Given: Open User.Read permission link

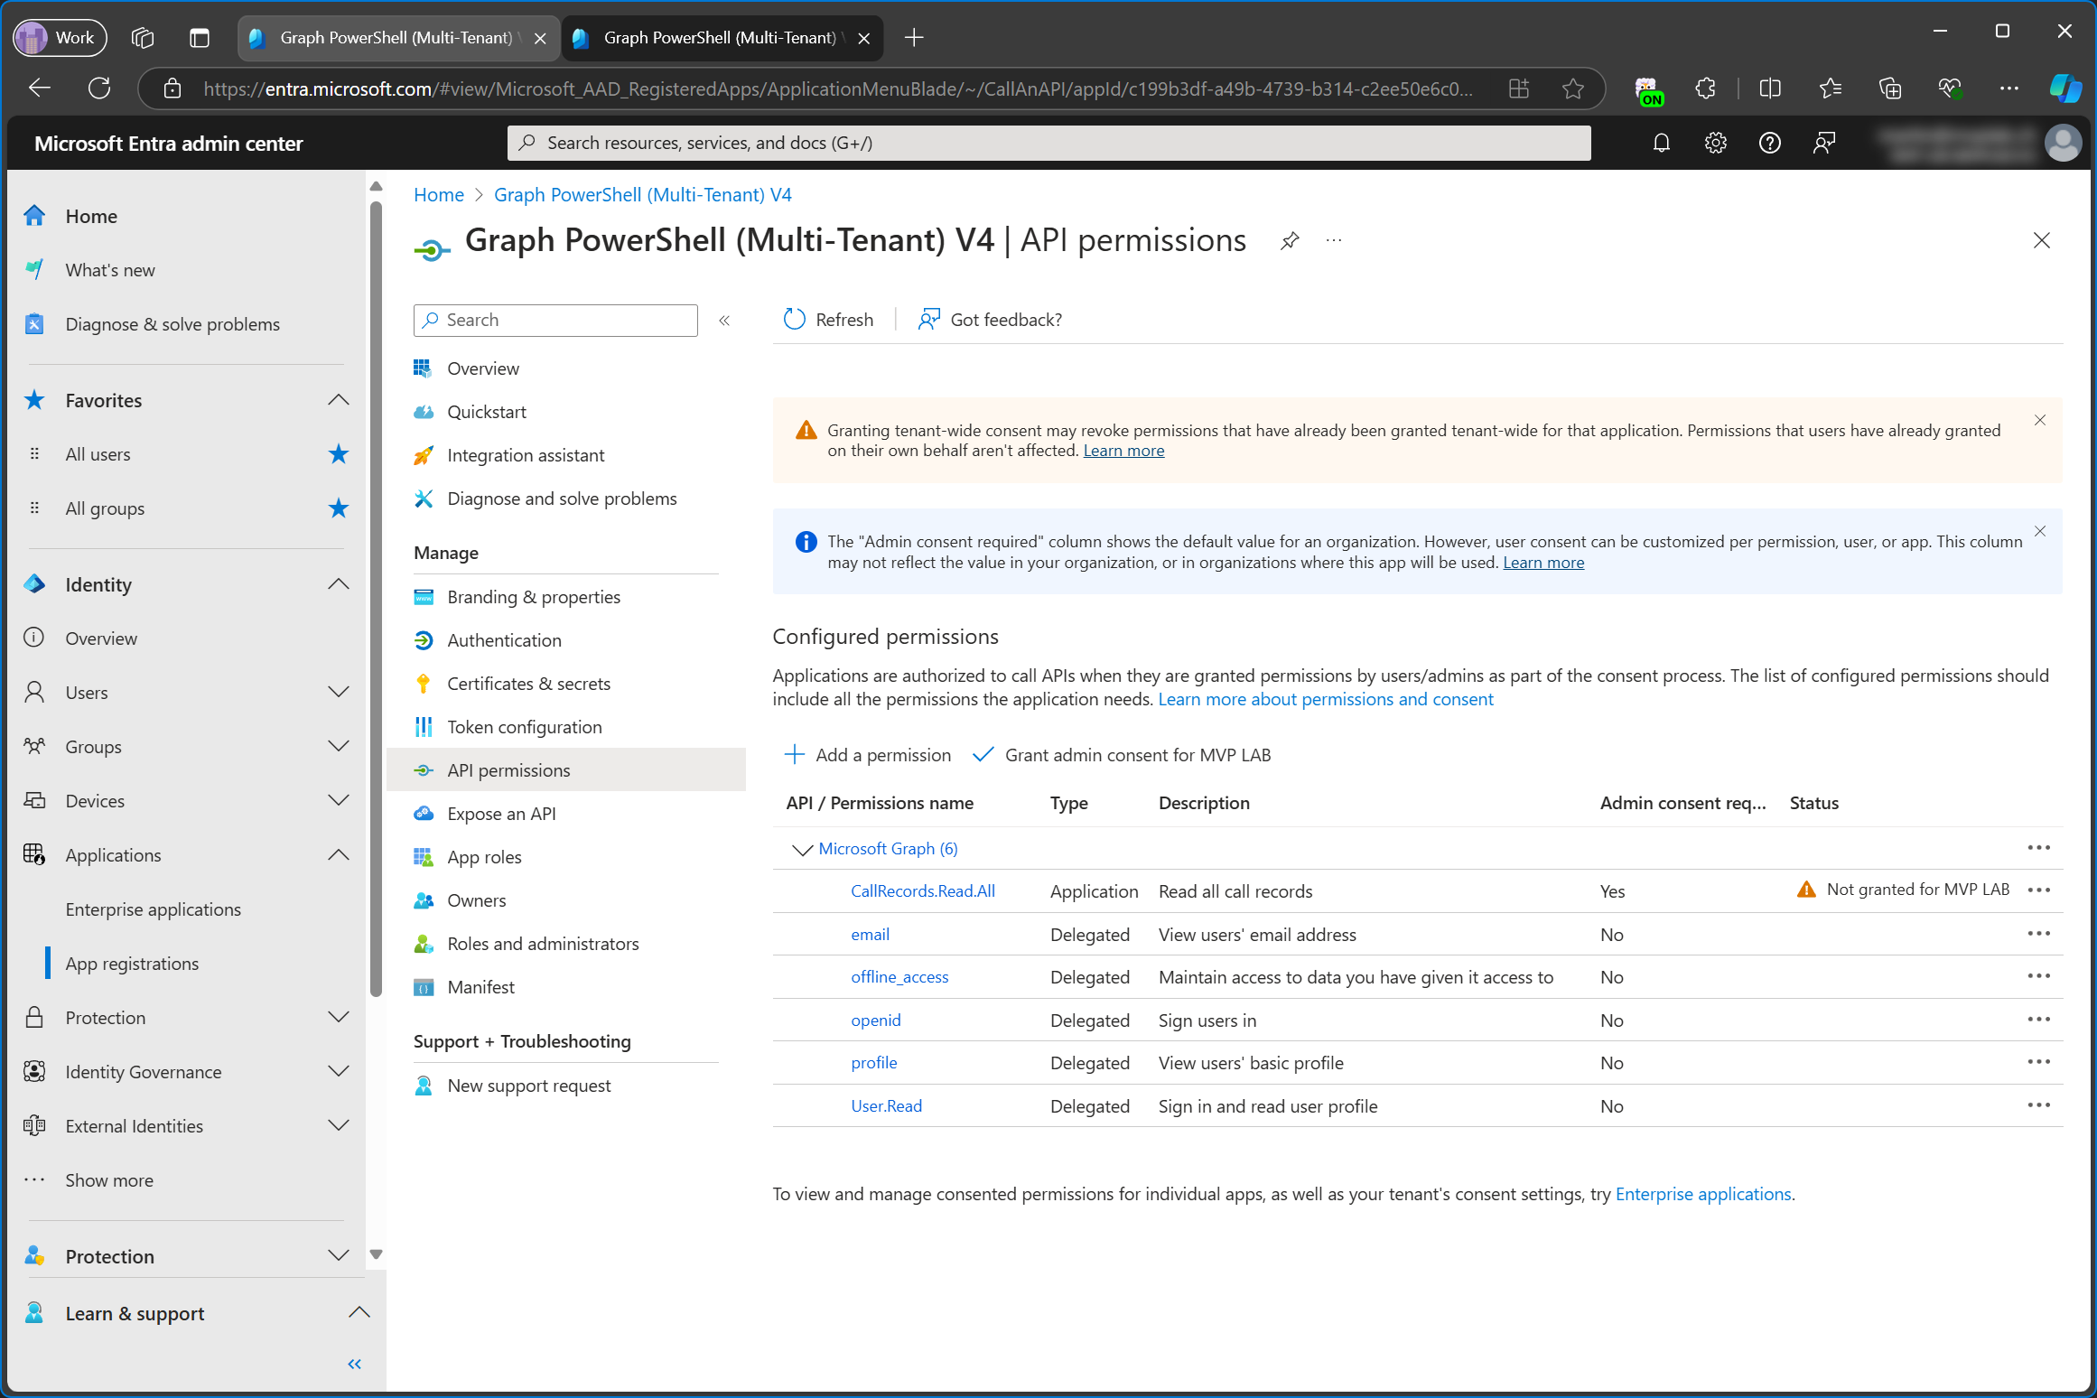Looking at the screenshot, I should tap(886, 1105).
